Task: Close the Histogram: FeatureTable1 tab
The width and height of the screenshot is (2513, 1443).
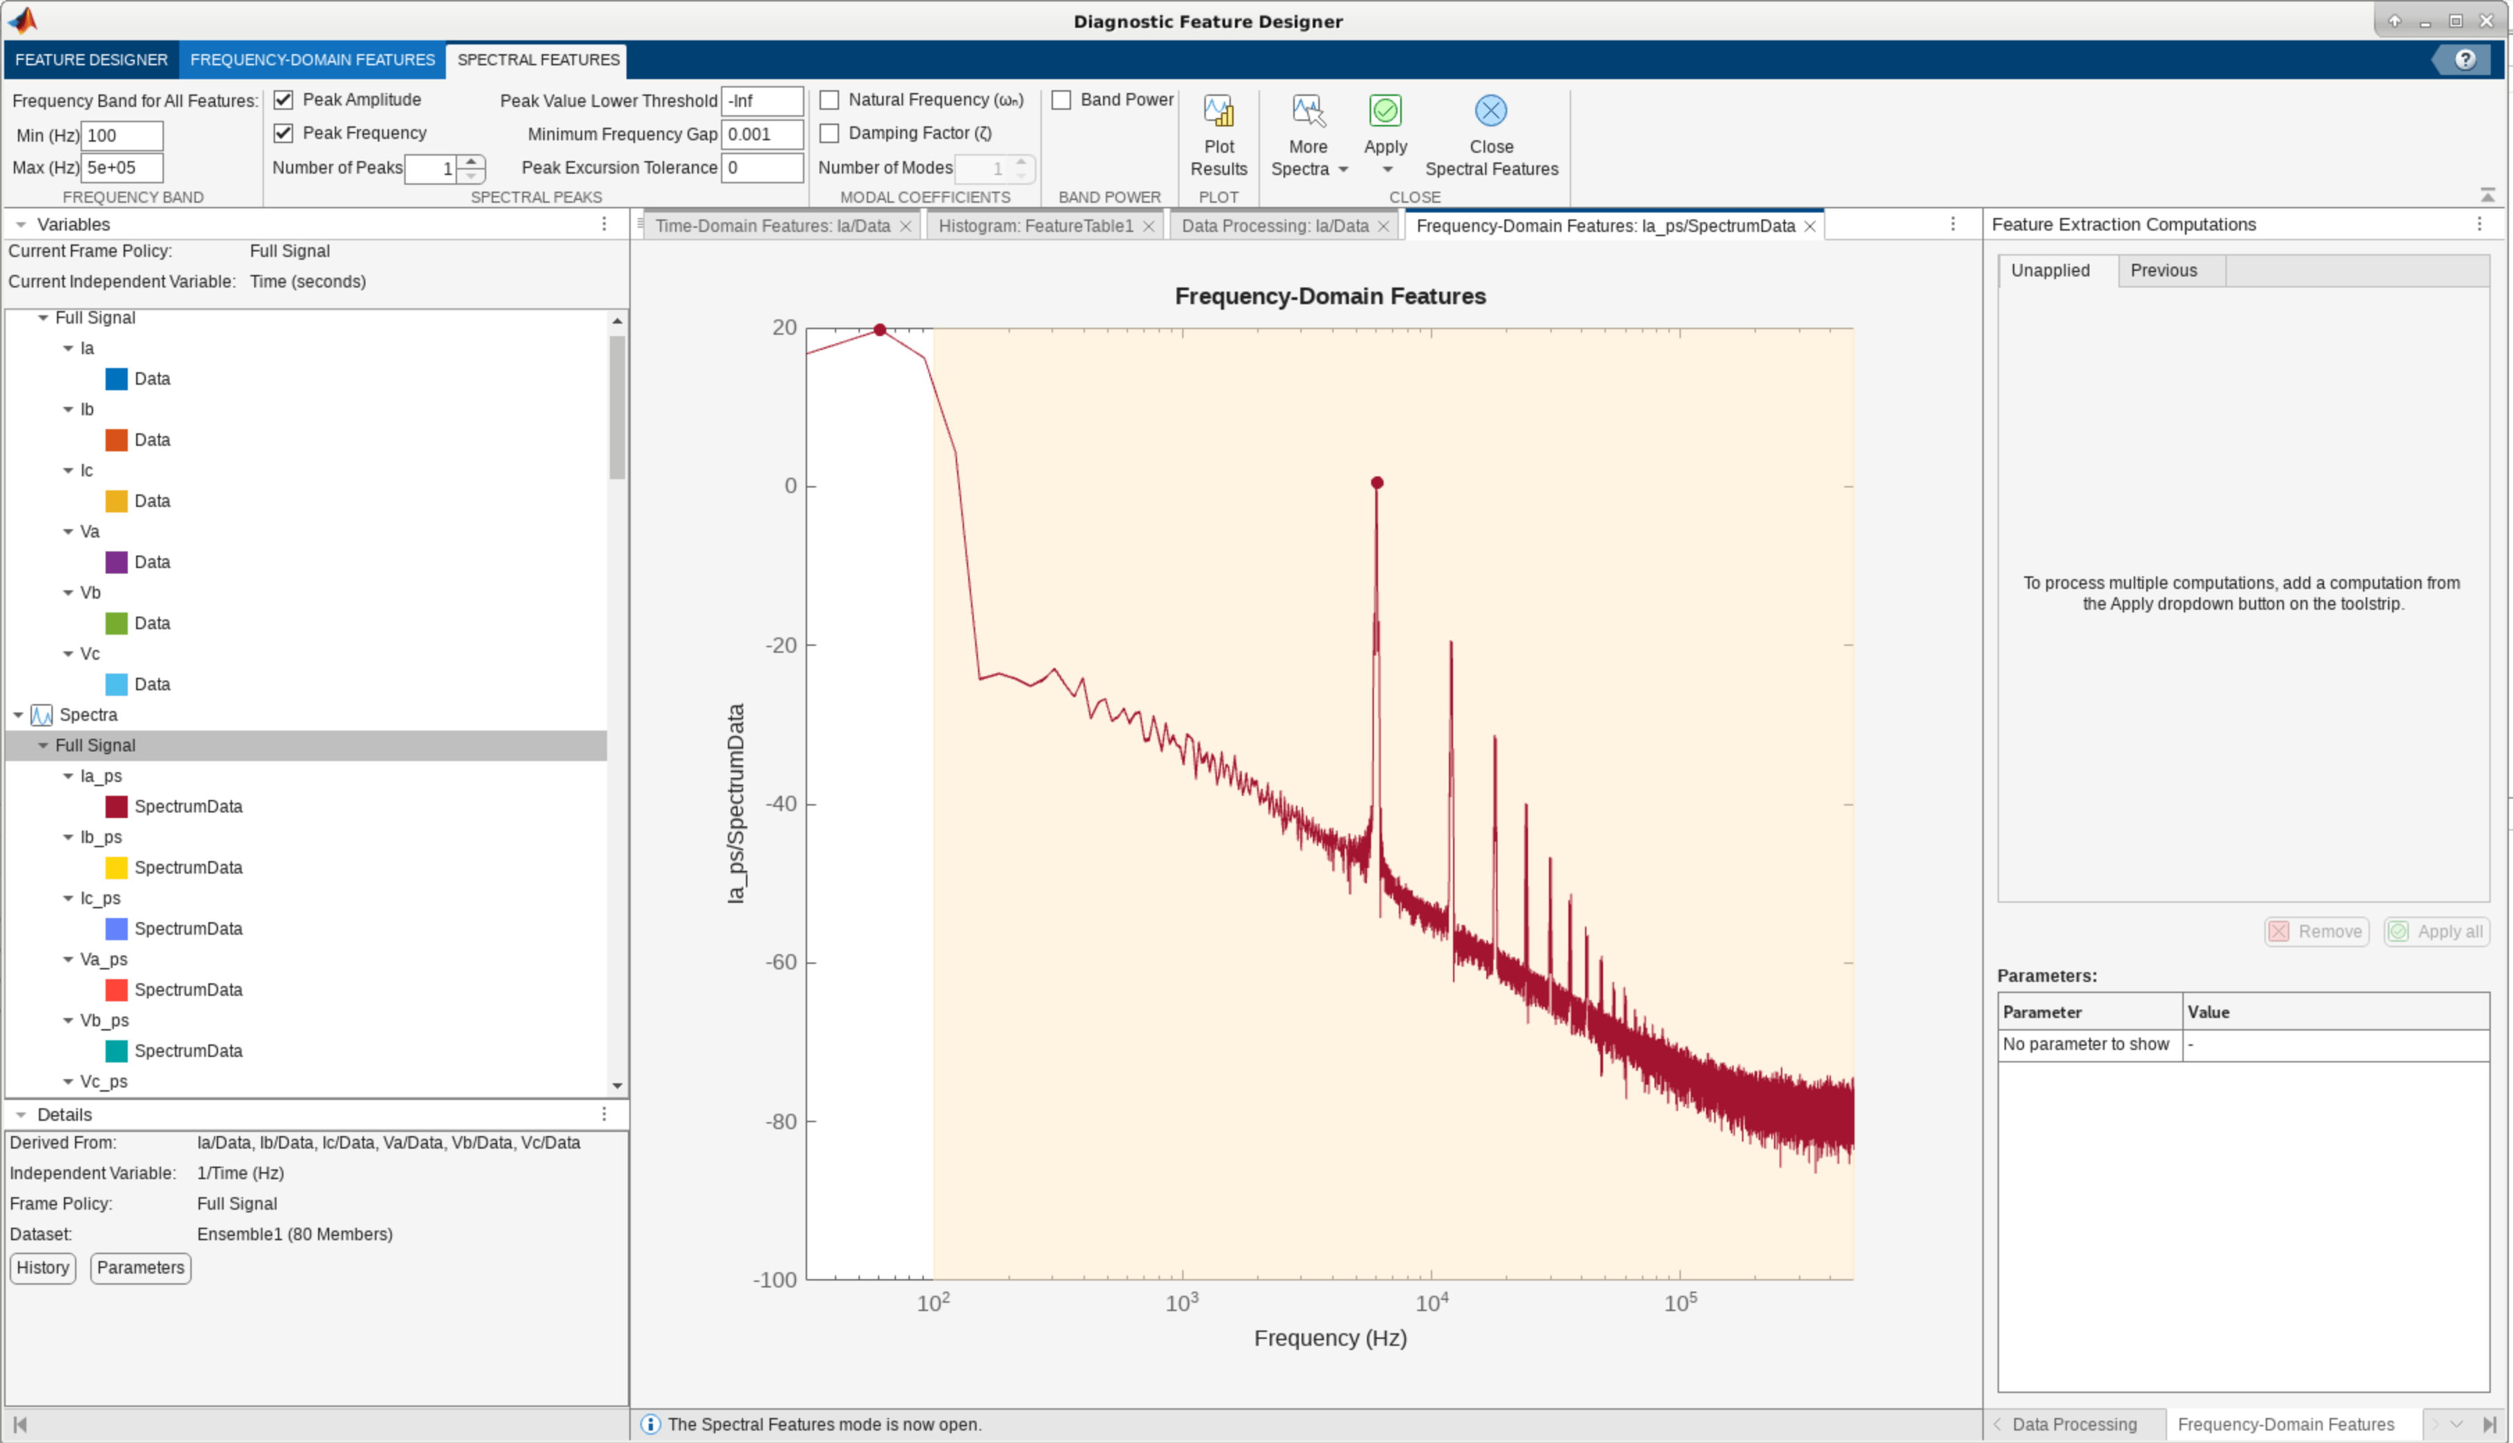Action: pos(1148,226)
